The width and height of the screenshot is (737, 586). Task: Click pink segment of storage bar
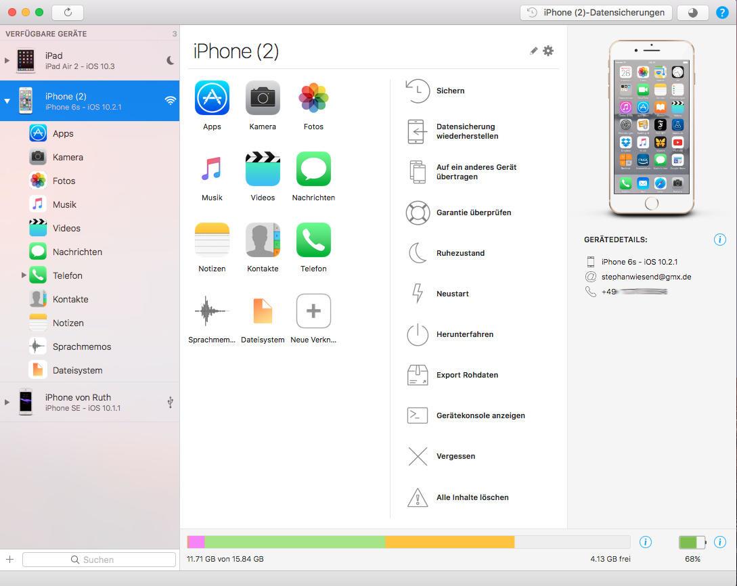coord(196,542)
